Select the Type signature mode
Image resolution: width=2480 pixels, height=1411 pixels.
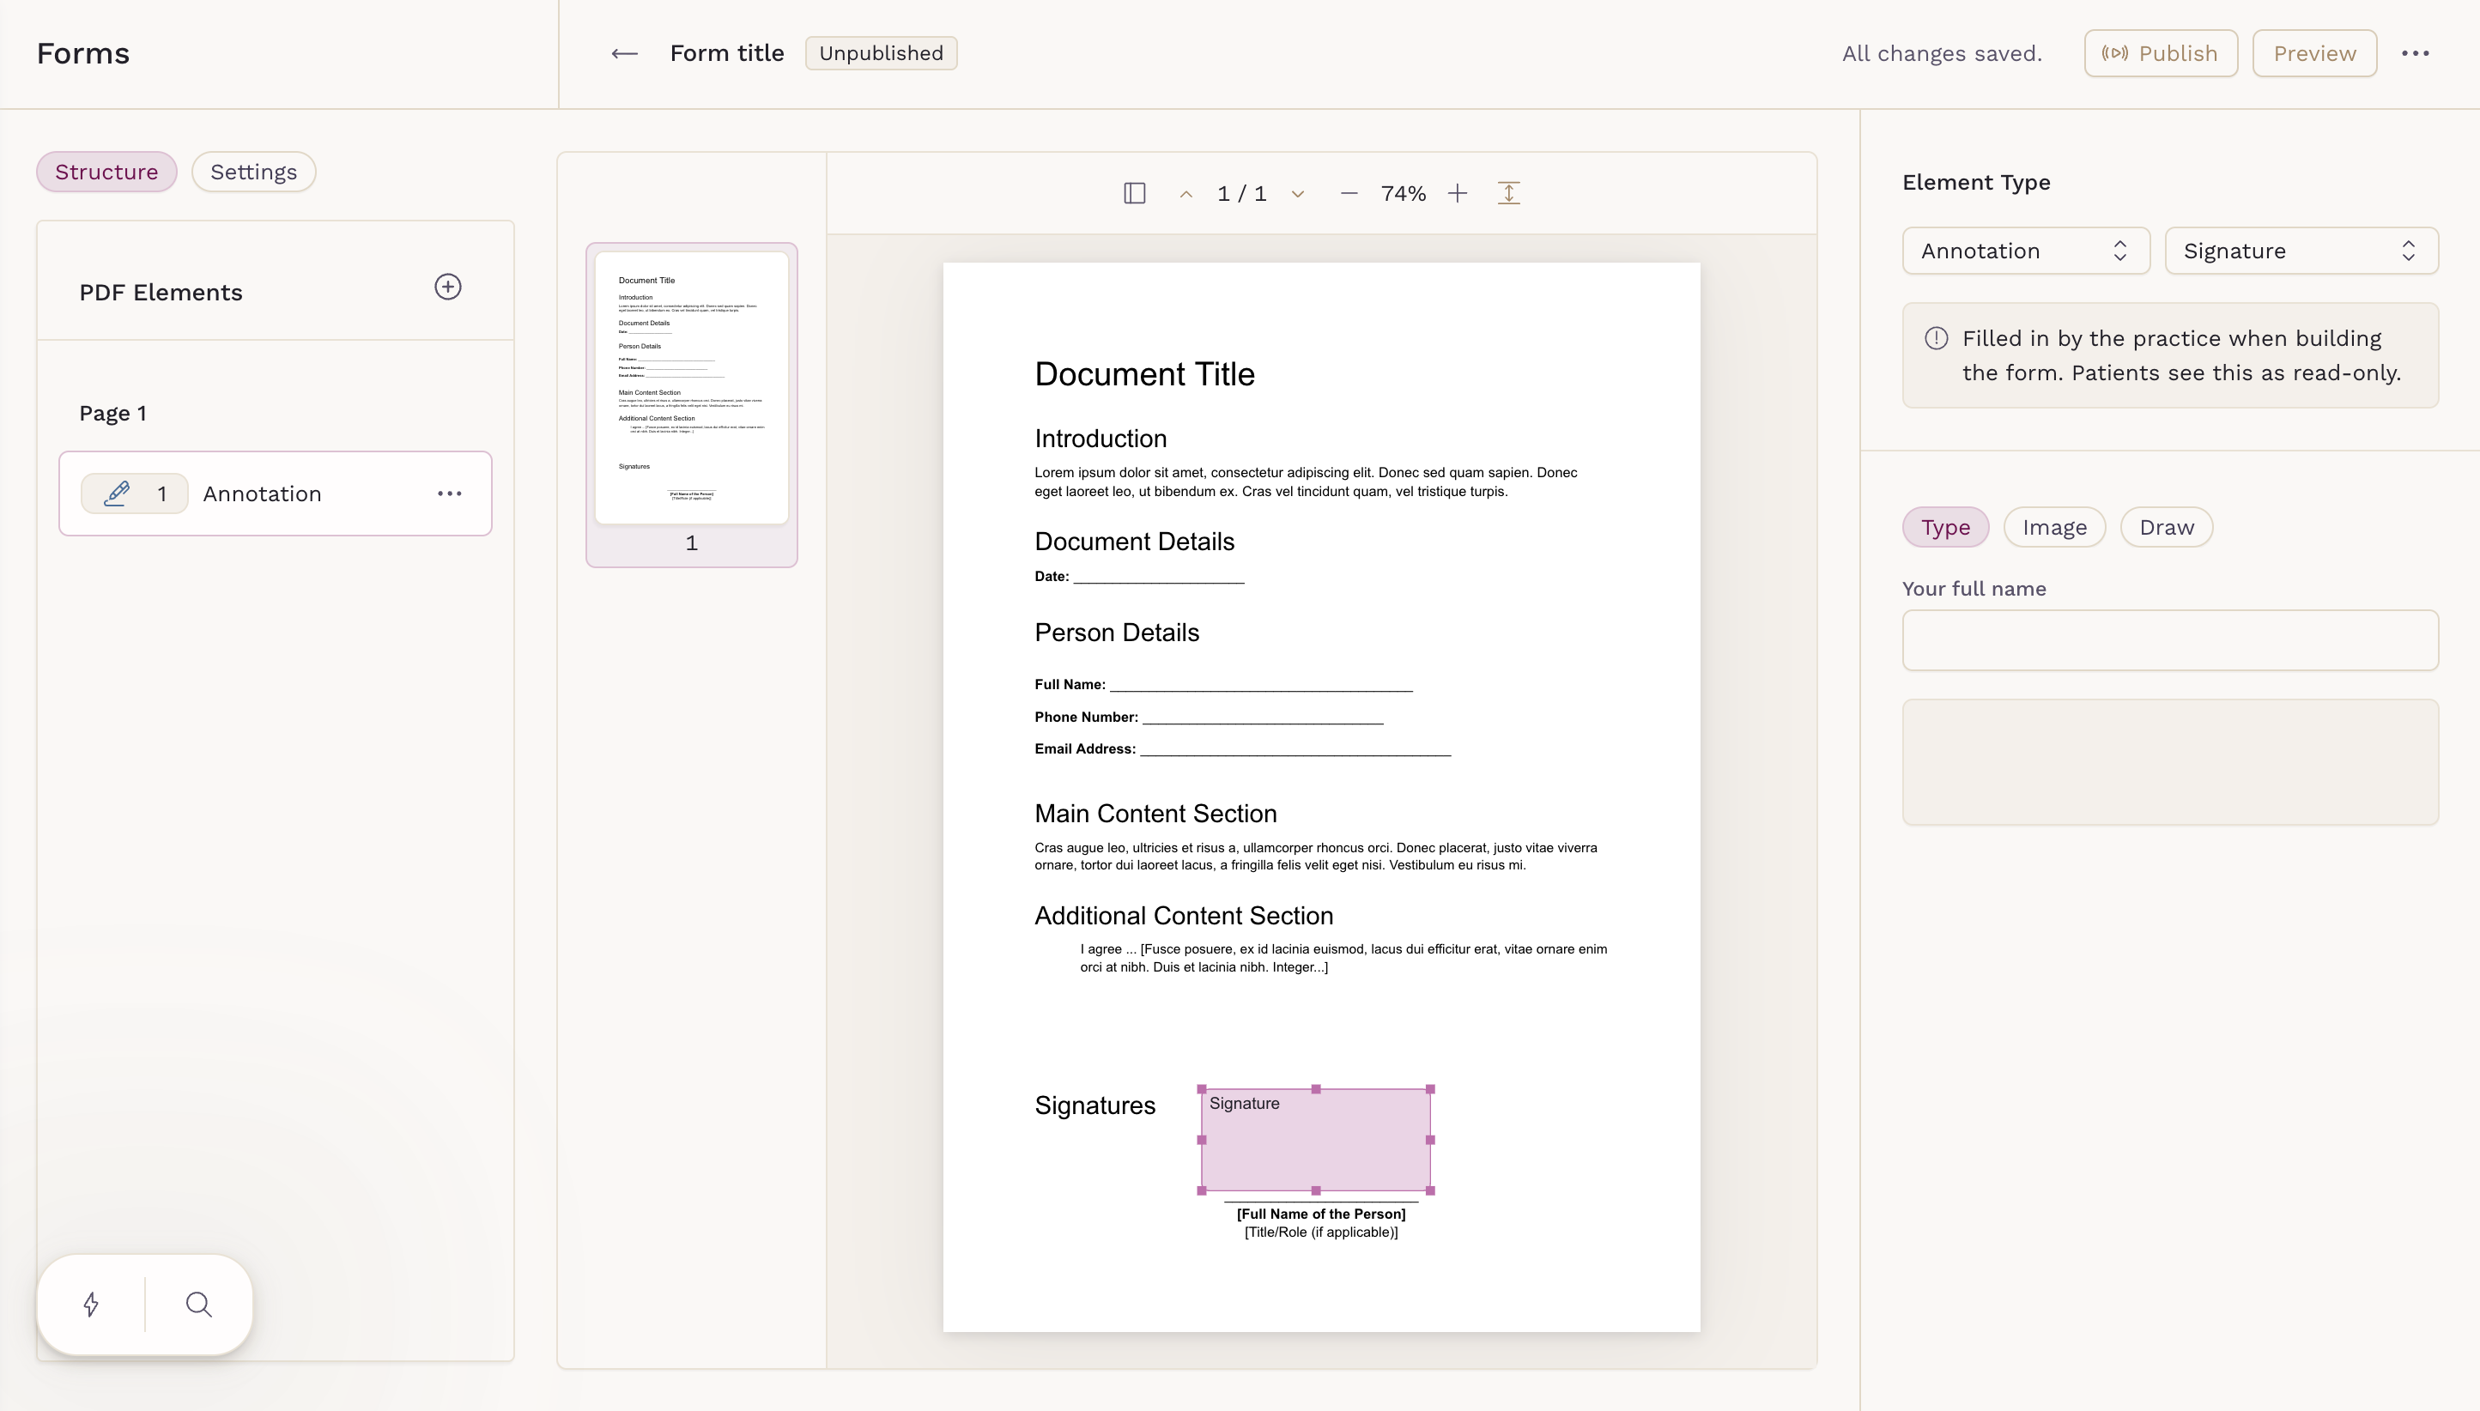point(1945,527)
